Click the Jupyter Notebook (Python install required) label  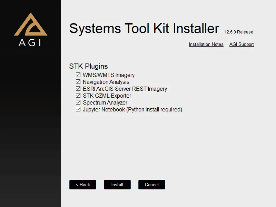[132, 109]
